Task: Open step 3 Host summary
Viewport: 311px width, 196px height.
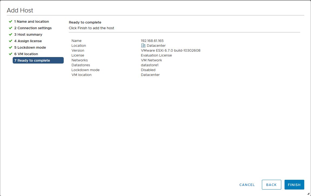Action: coord(28,35)
